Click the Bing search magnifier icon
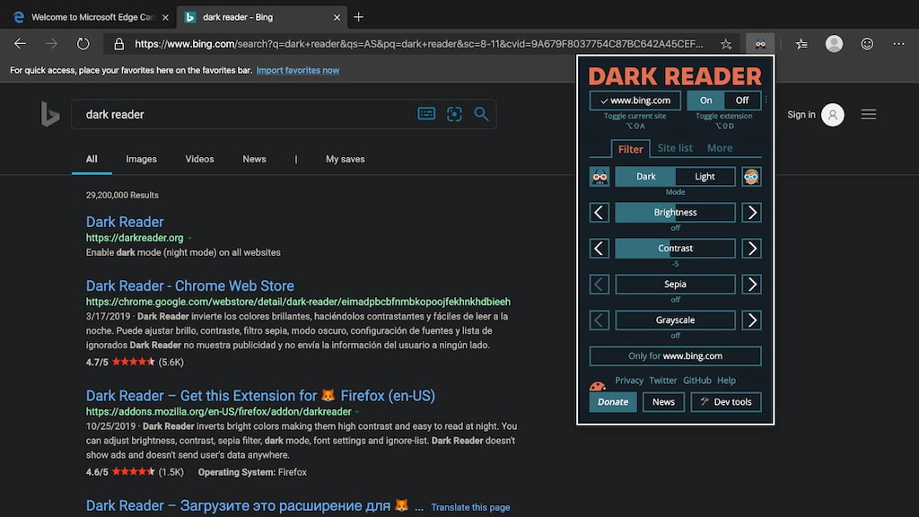 pos(481,114)
